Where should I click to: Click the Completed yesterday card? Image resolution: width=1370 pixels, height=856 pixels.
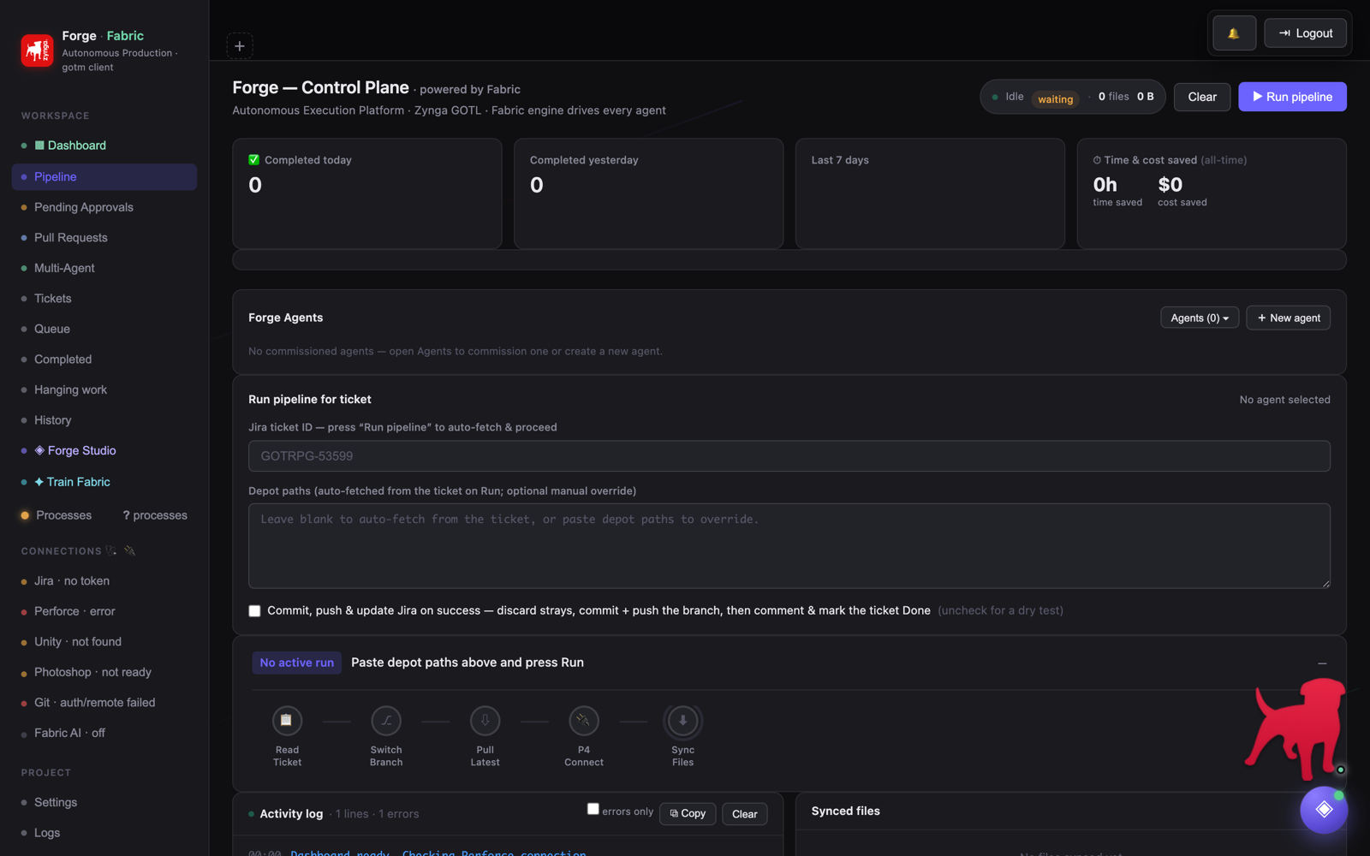point(649,194)
